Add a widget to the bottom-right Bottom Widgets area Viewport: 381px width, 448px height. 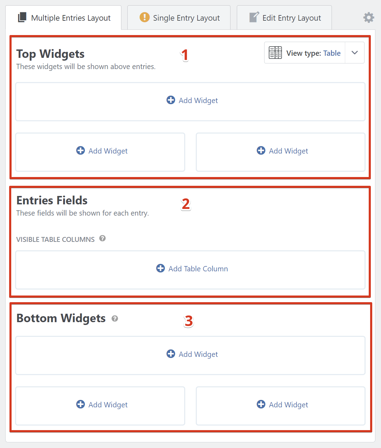click(x=282, y=405)
